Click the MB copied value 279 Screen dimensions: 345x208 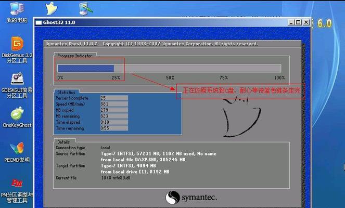tap(114, 110)
